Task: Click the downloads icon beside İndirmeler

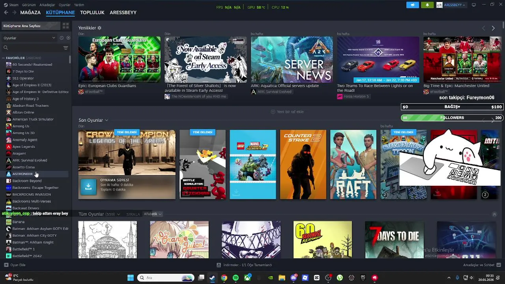Action: click(219, 265)
